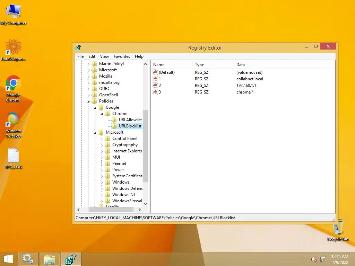Viewport: 355px width, 266px height.
Task: Expand the Mozilla key
Action: click(88, 77)
